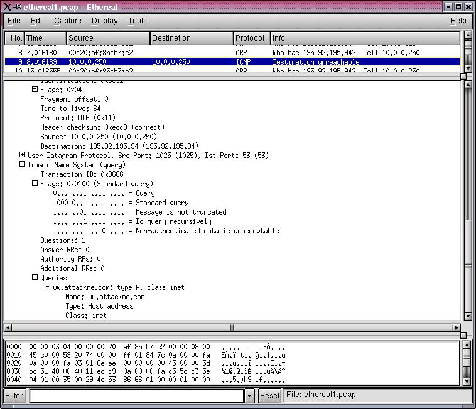This screenshot has width=476, height=409.
Task: Click protocol tree scroll-right arrow
Action: (x=457, y=327)
